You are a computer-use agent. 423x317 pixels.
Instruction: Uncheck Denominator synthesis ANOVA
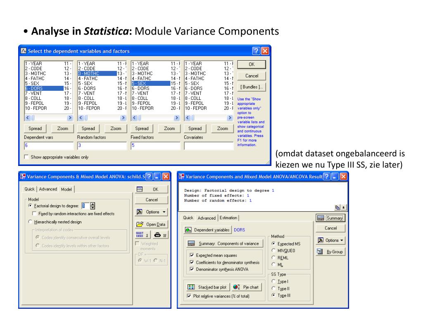click(192, 269)
